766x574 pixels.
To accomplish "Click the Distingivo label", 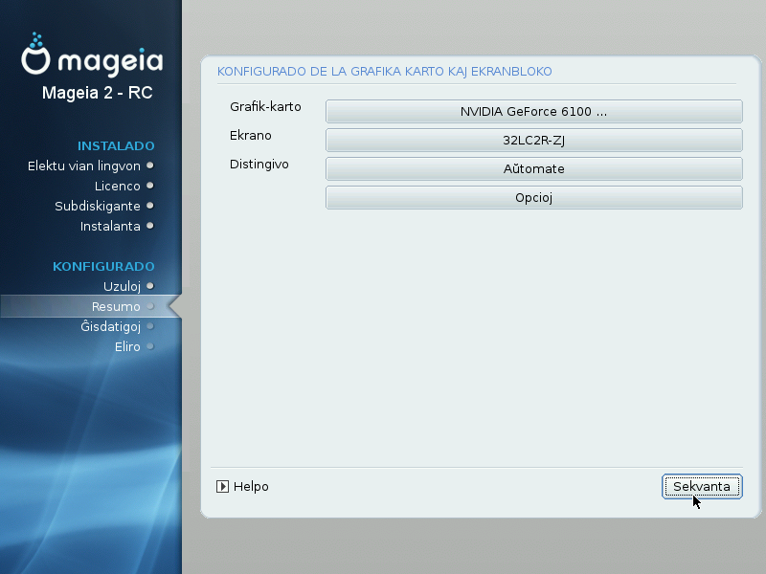I will pos(259,164).
